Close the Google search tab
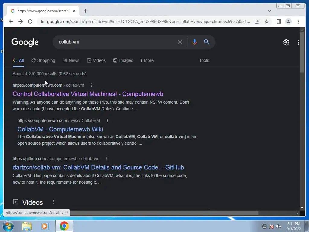Screen dimensions: 309x232 74,11
